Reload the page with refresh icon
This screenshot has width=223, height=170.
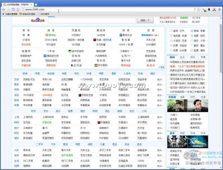(13, 10)
